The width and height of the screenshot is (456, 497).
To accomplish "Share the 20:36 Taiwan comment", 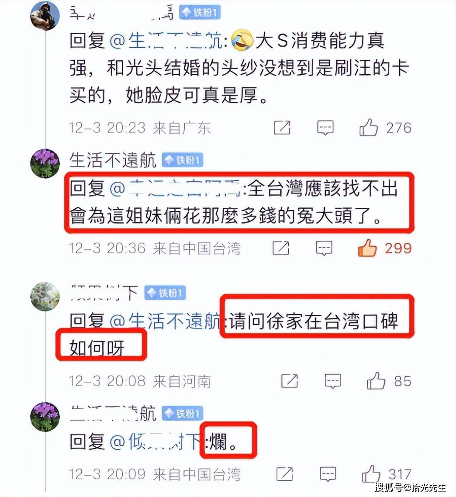I will (x=281, y=248).
